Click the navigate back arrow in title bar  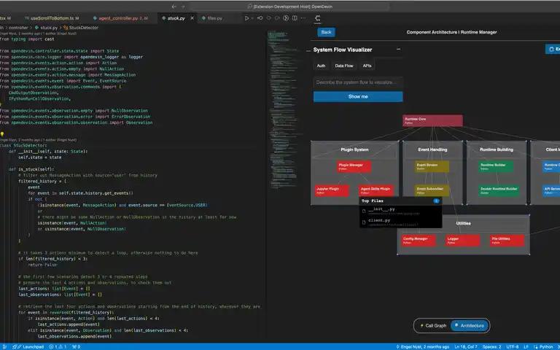(174, 7)
